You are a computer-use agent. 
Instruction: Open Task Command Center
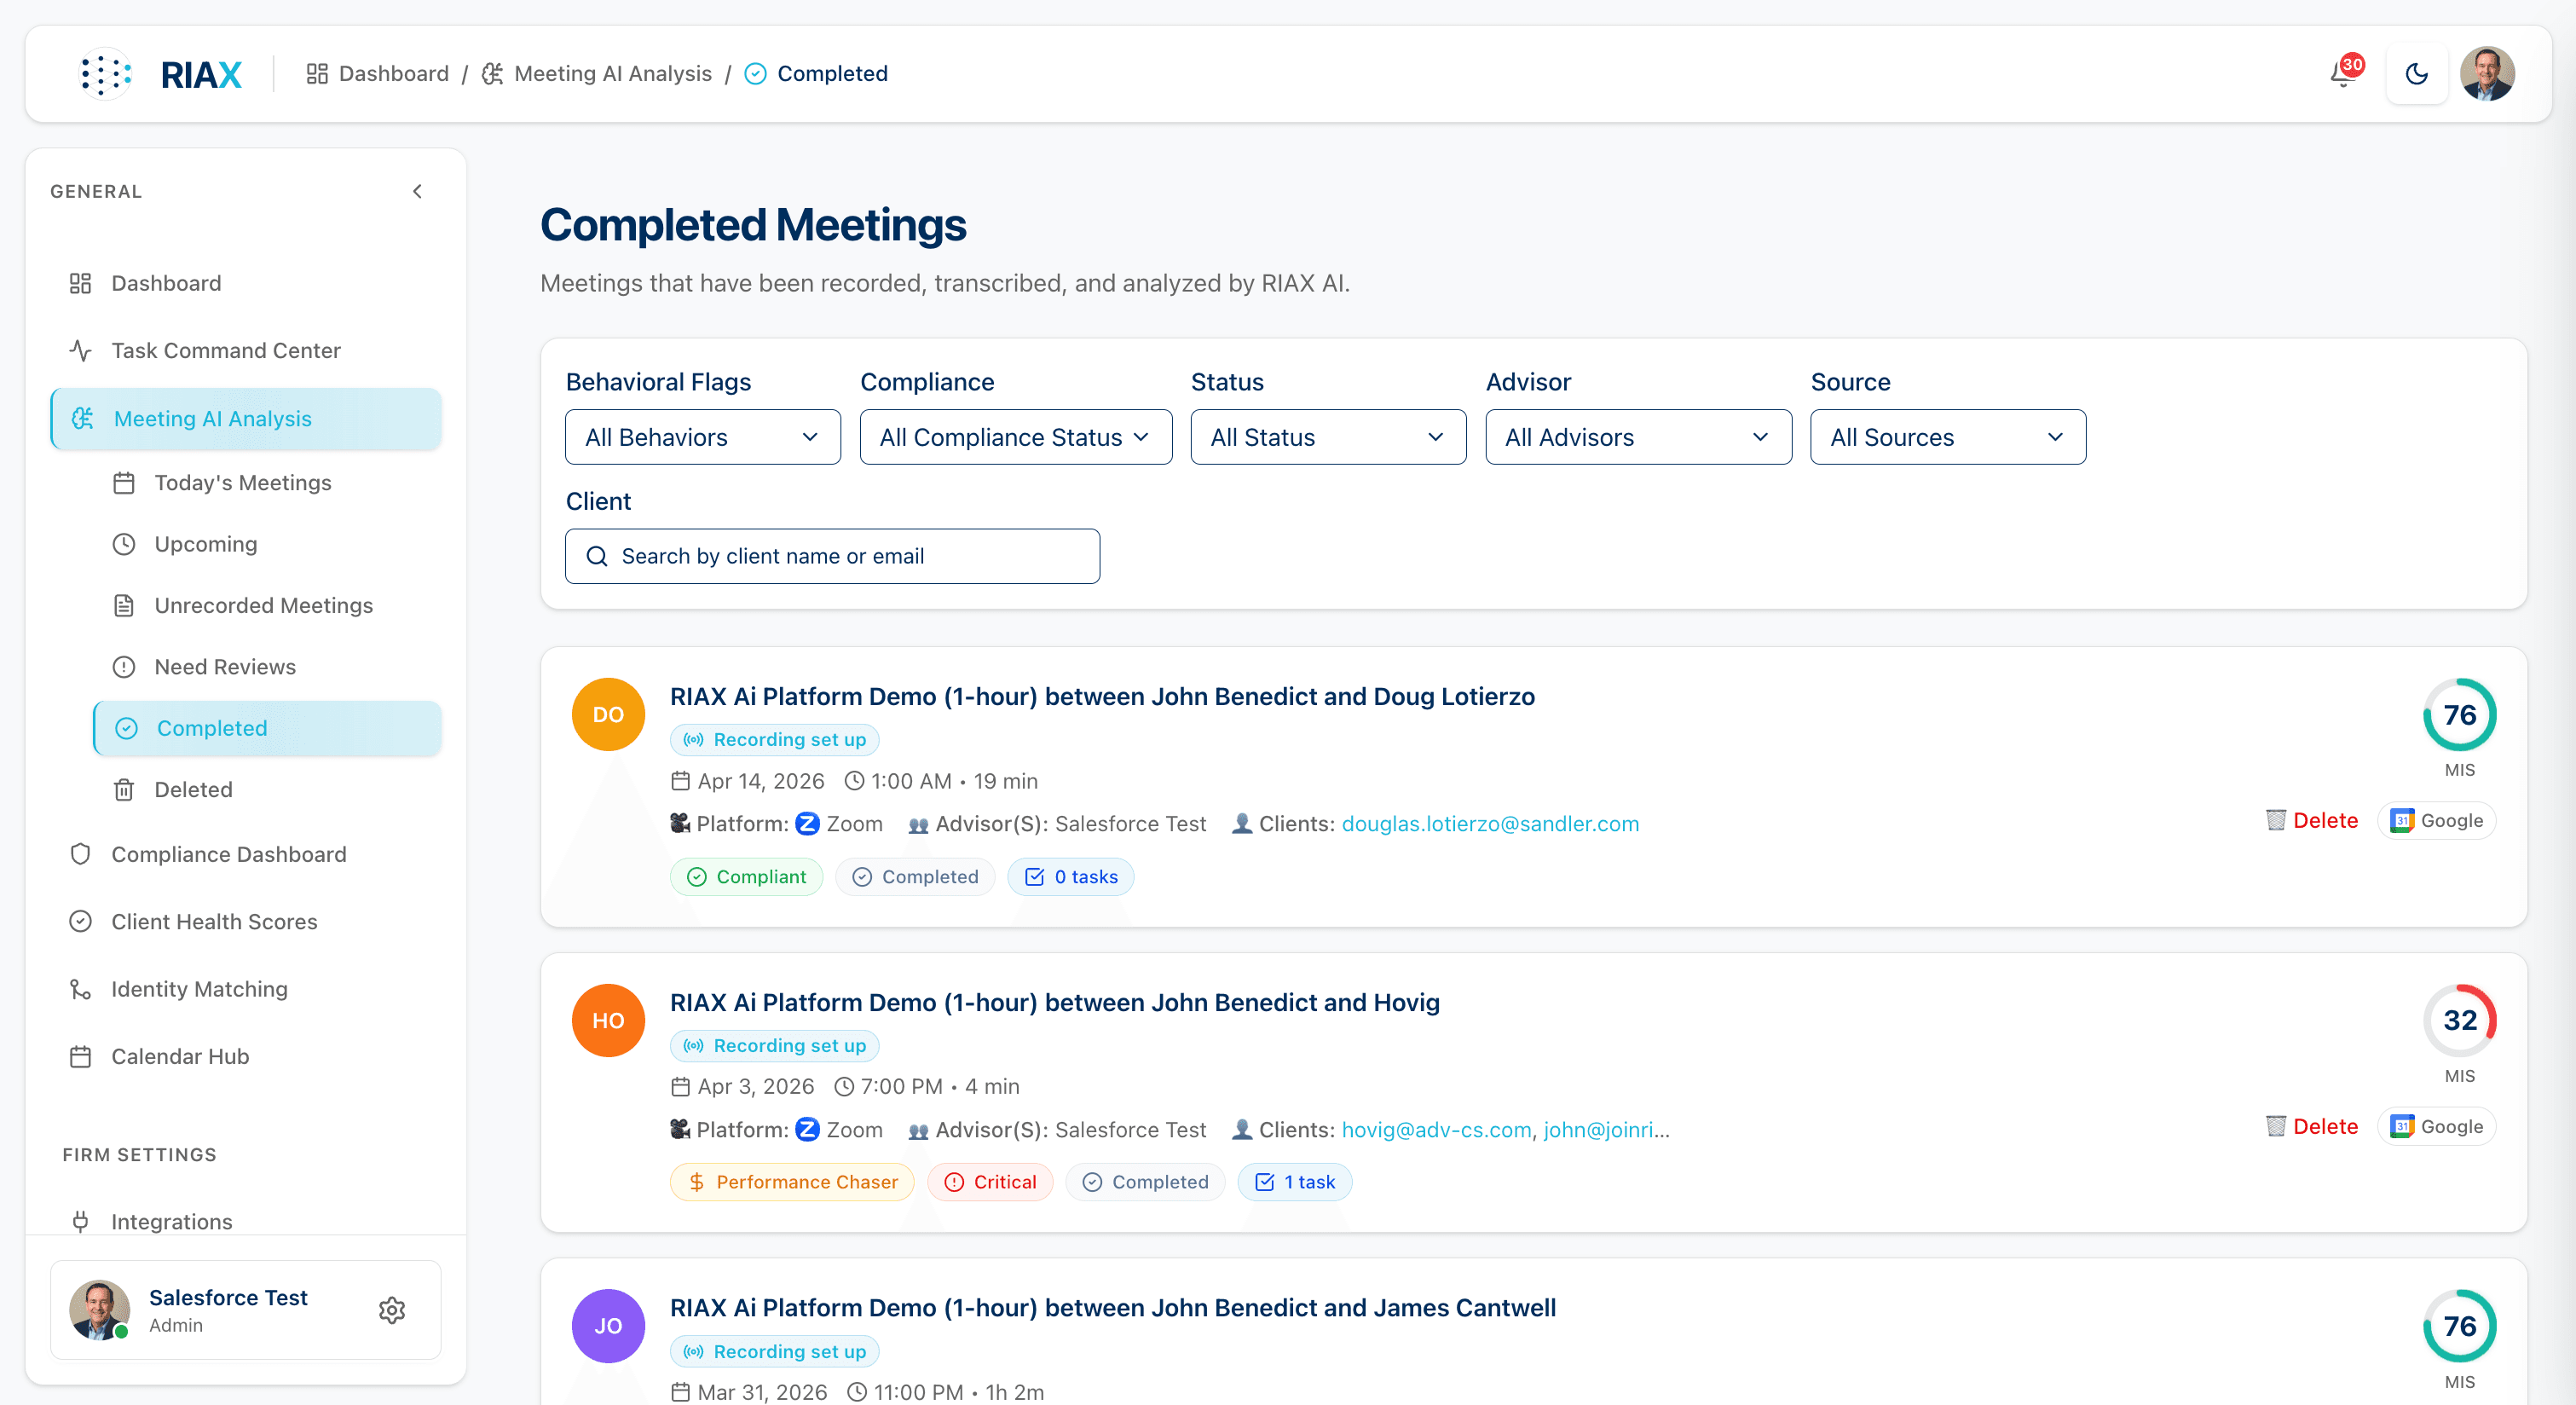(x=246, y=350)
